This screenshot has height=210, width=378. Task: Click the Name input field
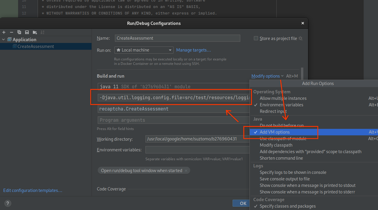click(x=177, y=38)
